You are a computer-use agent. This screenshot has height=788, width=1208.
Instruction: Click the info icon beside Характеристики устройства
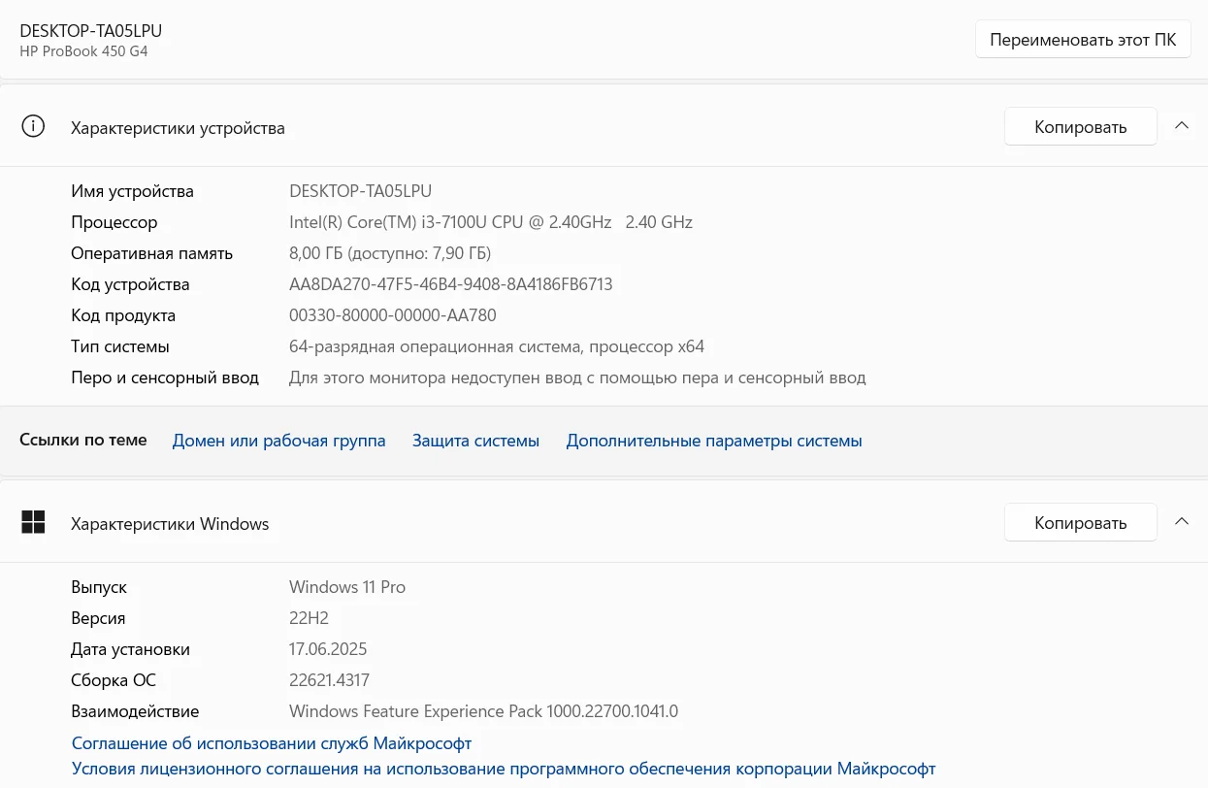(x=33, y=127)
